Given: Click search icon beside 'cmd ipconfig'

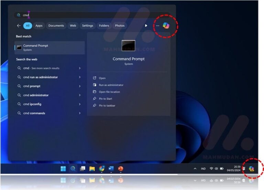Looking at the screenshot, I should [x=19, y=104].
